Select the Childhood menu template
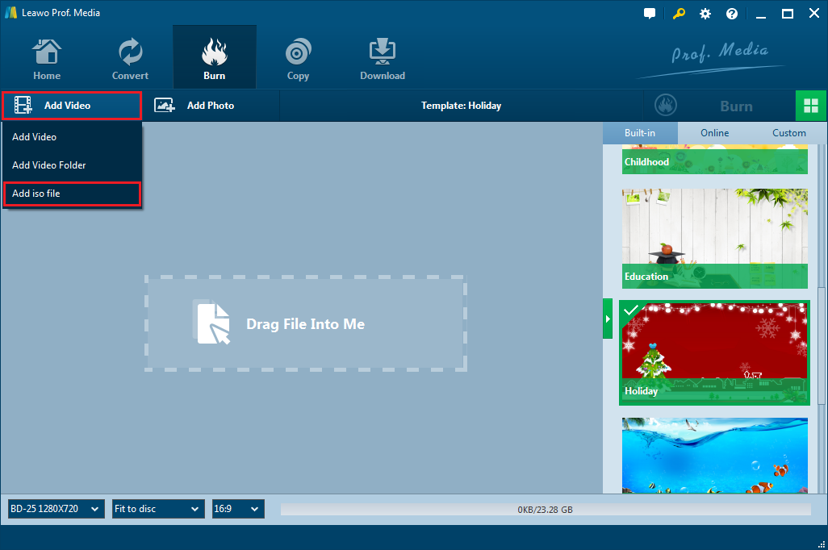 pos(714,160)
